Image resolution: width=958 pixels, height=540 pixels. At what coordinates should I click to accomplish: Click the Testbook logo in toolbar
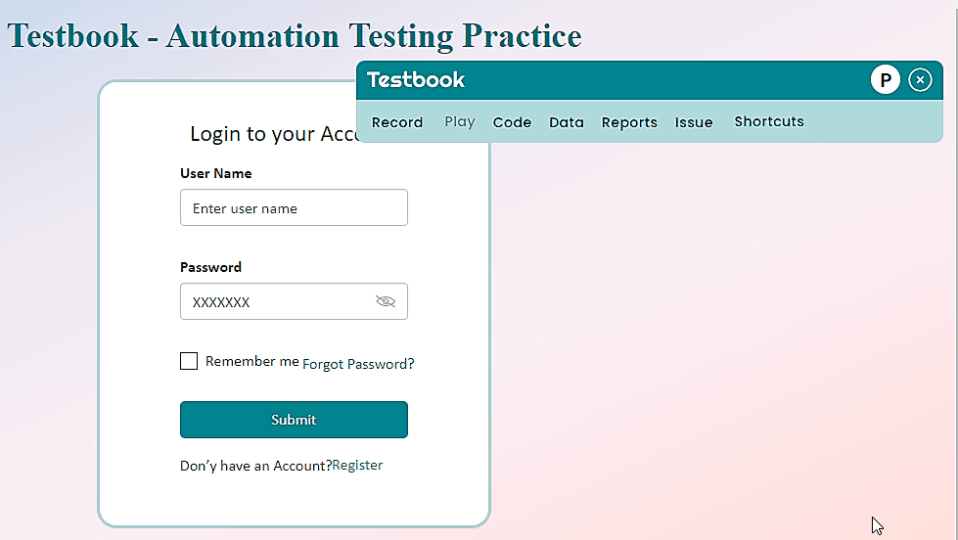[416, 80]
